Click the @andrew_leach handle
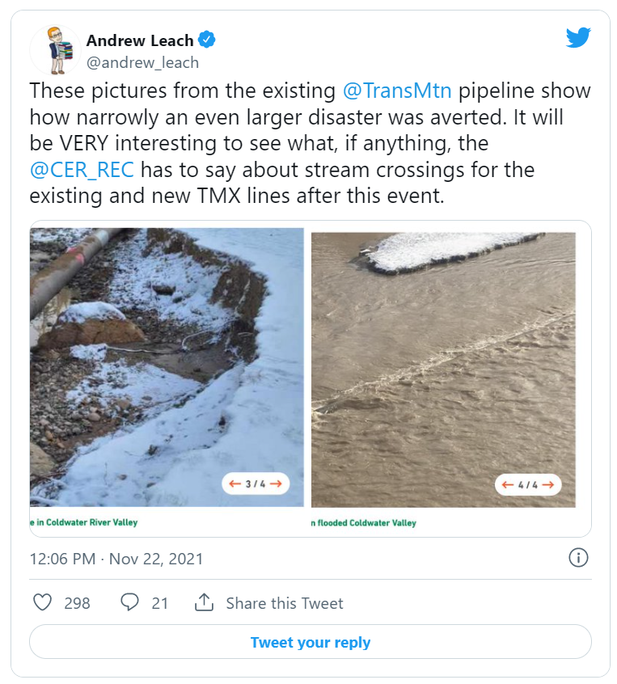The image size is (617, 684). 142,62
